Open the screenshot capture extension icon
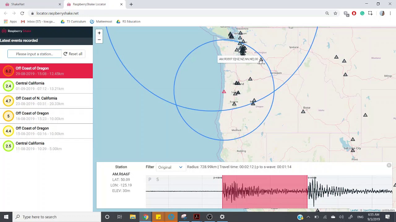 (x=370, y=13)
